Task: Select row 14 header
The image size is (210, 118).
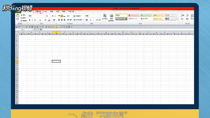Action: 17,61
